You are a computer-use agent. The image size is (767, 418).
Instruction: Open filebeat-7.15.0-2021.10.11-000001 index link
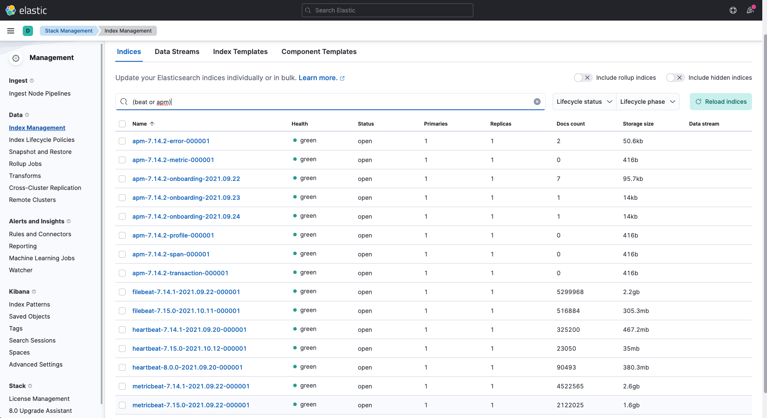point(186,311)
